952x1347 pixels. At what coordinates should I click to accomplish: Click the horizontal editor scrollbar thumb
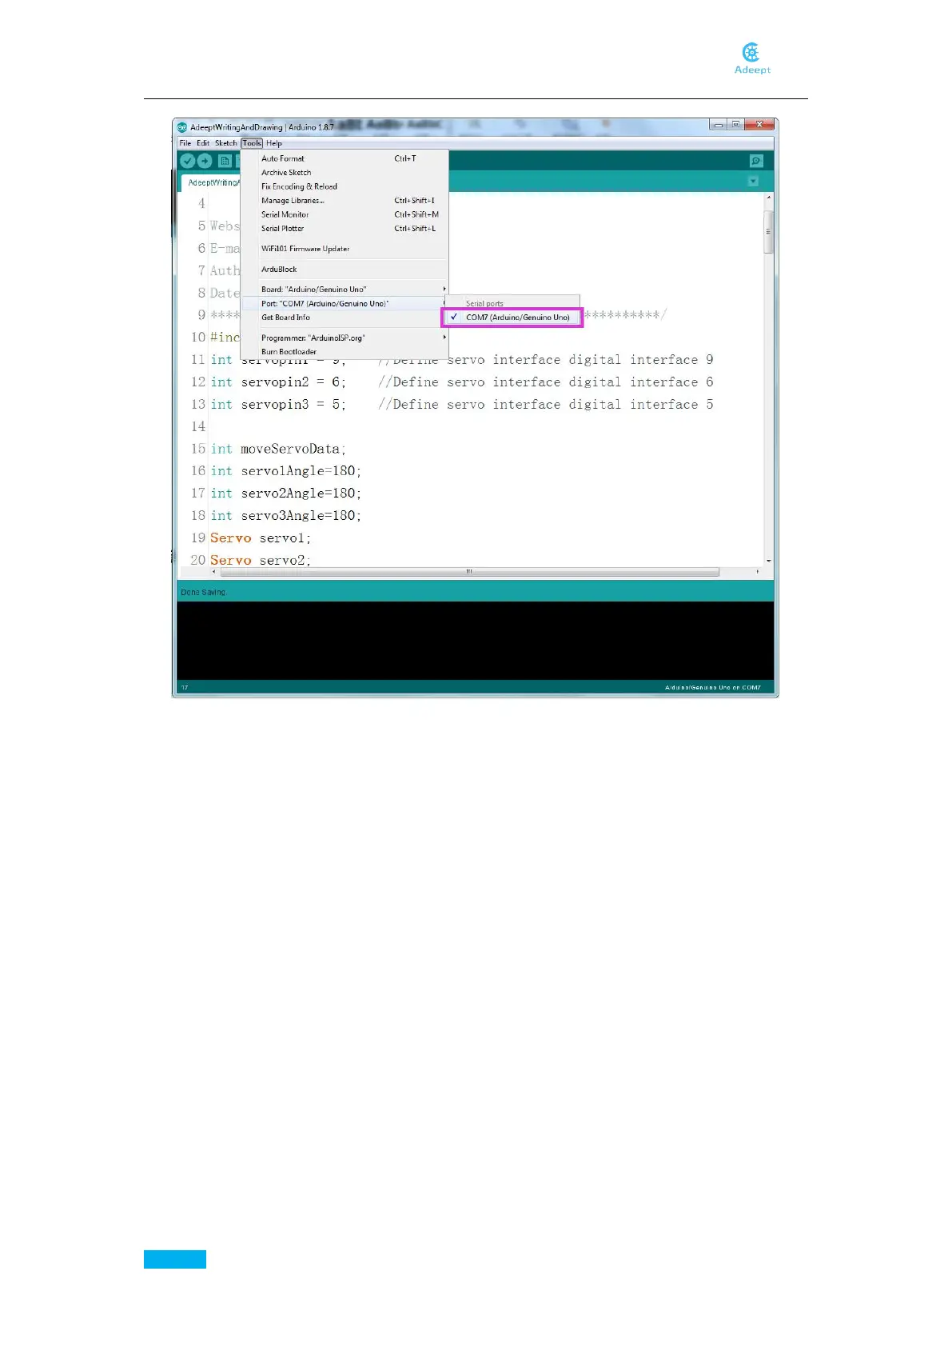(469, 572)
